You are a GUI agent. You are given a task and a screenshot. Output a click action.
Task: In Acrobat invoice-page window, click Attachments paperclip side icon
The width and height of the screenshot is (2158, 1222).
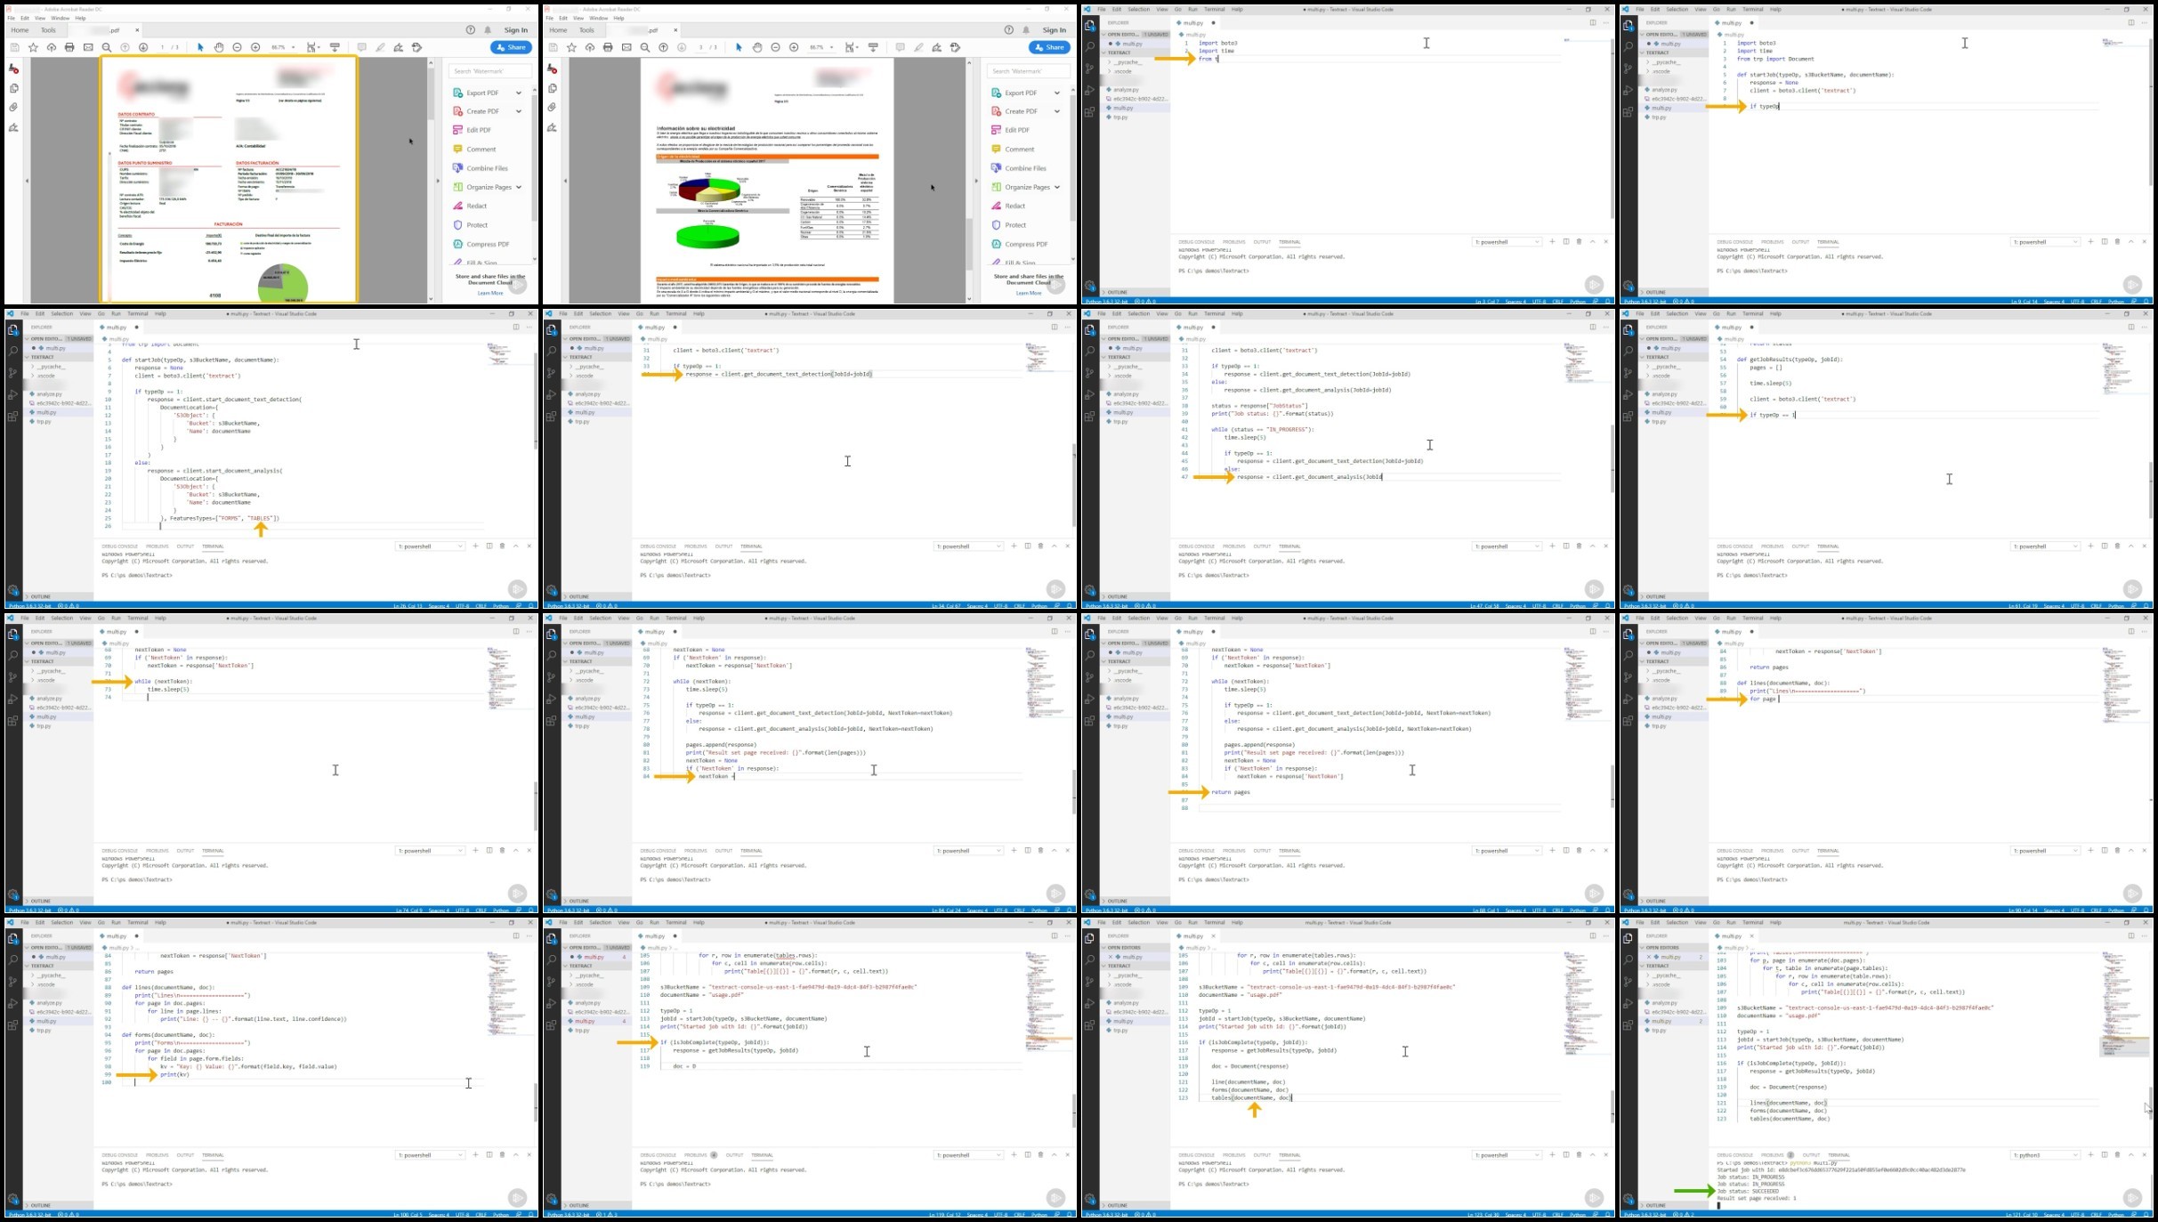tap(13, 107)
